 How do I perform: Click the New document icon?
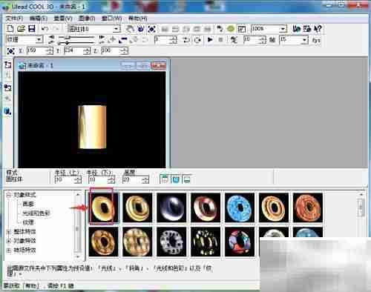10,29
